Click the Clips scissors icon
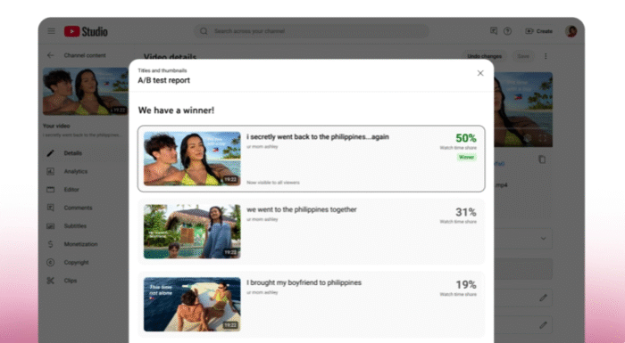This screenshot has width=625, height=343. [50, 281]
